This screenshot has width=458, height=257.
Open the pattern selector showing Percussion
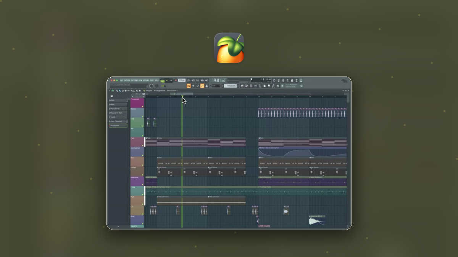(230, 86)
